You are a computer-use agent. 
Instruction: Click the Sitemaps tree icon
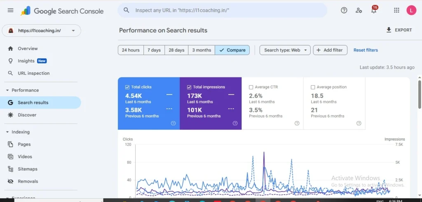[x=10, y=169]
